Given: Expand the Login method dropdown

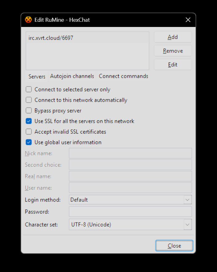Looking at the screenshot, I should coord(188,200).
